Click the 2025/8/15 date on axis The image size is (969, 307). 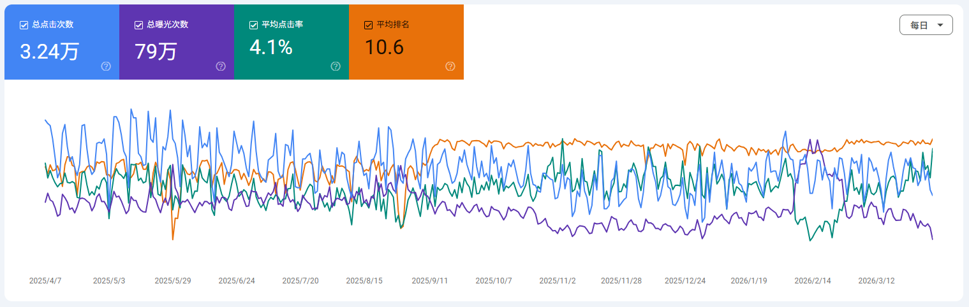point(364,280)
